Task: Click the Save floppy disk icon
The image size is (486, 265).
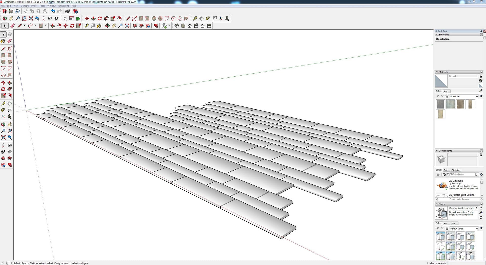Action: tap(17, 11)
